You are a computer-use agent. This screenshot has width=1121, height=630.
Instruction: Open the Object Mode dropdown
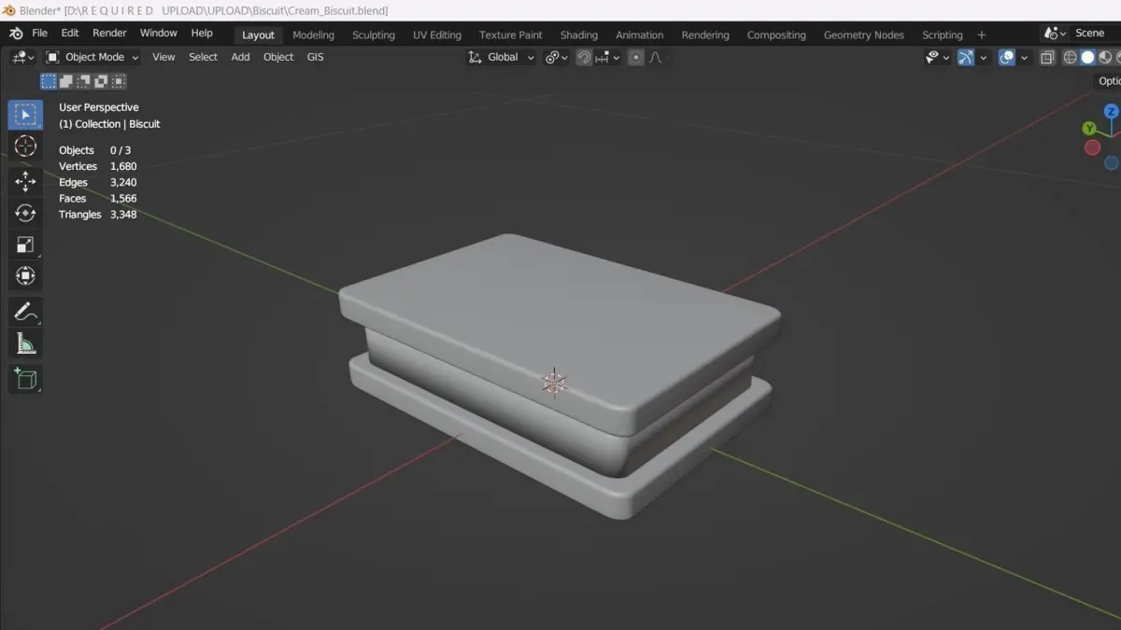(x=92, y=57)
